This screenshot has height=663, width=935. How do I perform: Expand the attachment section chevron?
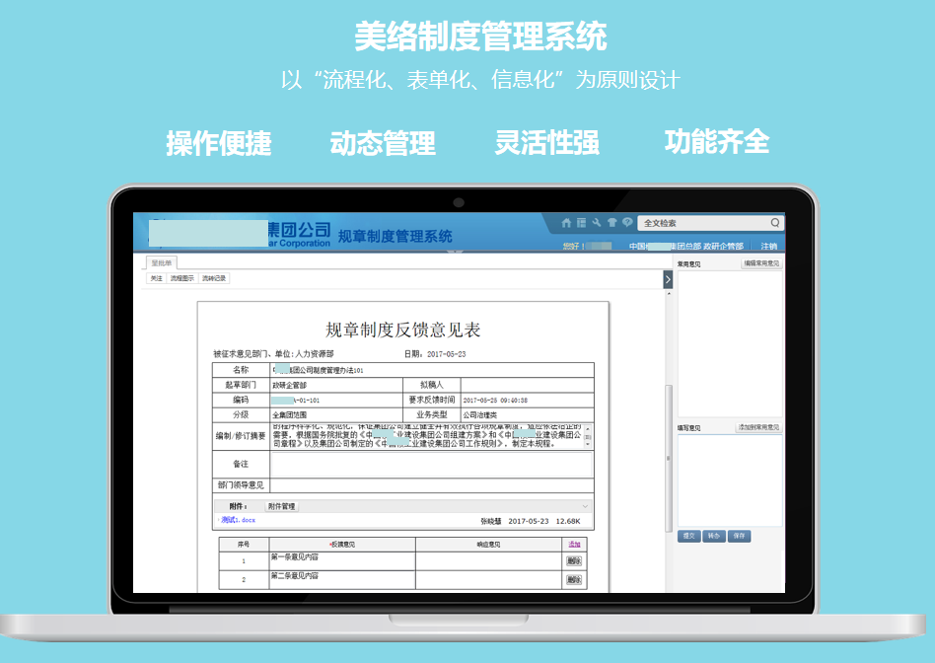585,506
